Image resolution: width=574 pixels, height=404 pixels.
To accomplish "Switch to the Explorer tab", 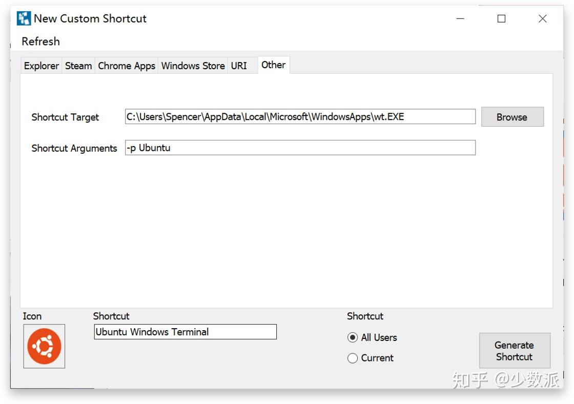I will (x=42, y=66).
